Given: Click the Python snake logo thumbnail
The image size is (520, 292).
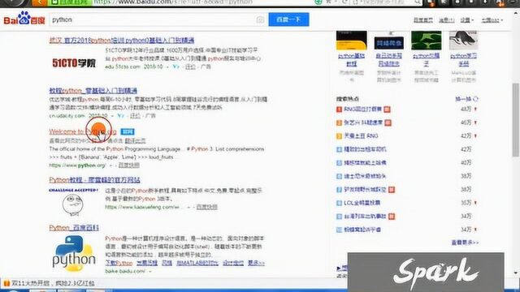Looking at the screenshot, I should (x=74, y=253).
